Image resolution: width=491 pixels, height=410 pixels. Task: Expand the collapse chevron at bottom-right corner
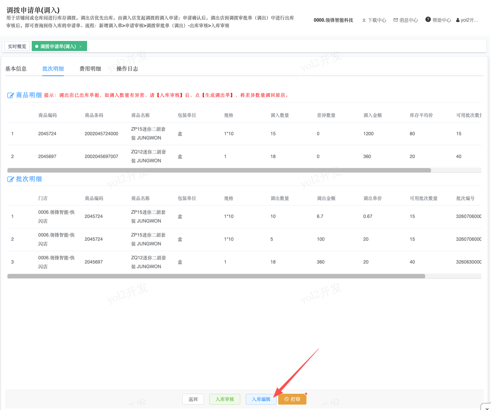487,408
